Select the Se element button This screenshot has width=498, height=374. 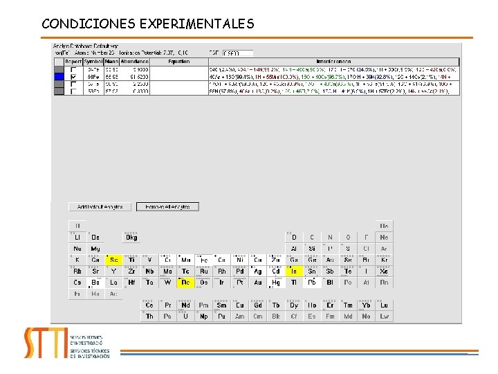[348, 260]
